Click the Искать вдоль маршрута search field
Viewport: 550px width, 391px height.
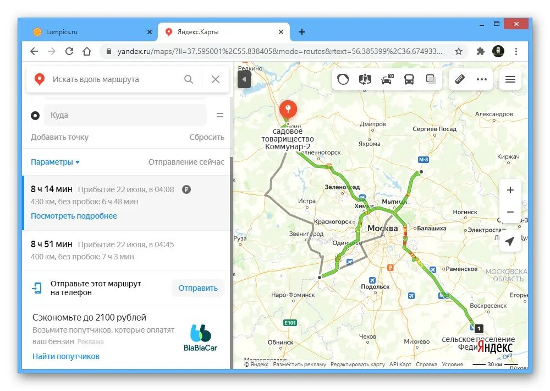[96, 79]
